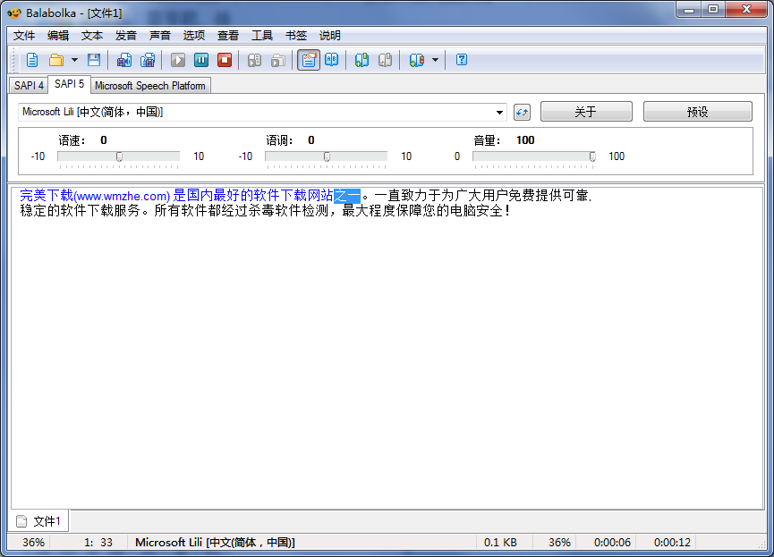774x557 pixels.
Task: Click the 文件1 document tab at bottom
Action: 38,521
